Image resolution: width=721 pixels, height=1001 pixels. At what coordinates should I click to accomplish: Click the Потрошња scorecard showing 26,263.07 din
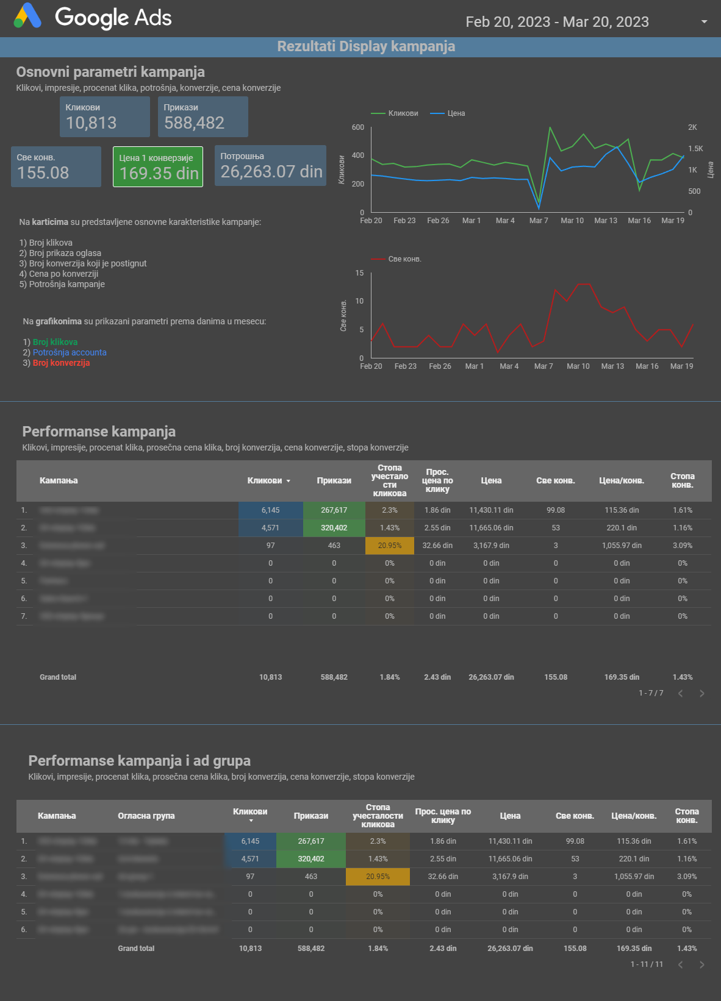tap(271, 166)
